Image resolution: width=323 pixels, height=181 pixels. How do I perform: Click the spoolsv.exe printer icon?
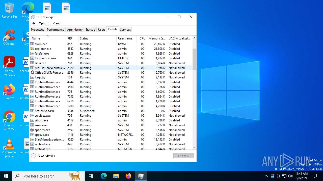32,130
